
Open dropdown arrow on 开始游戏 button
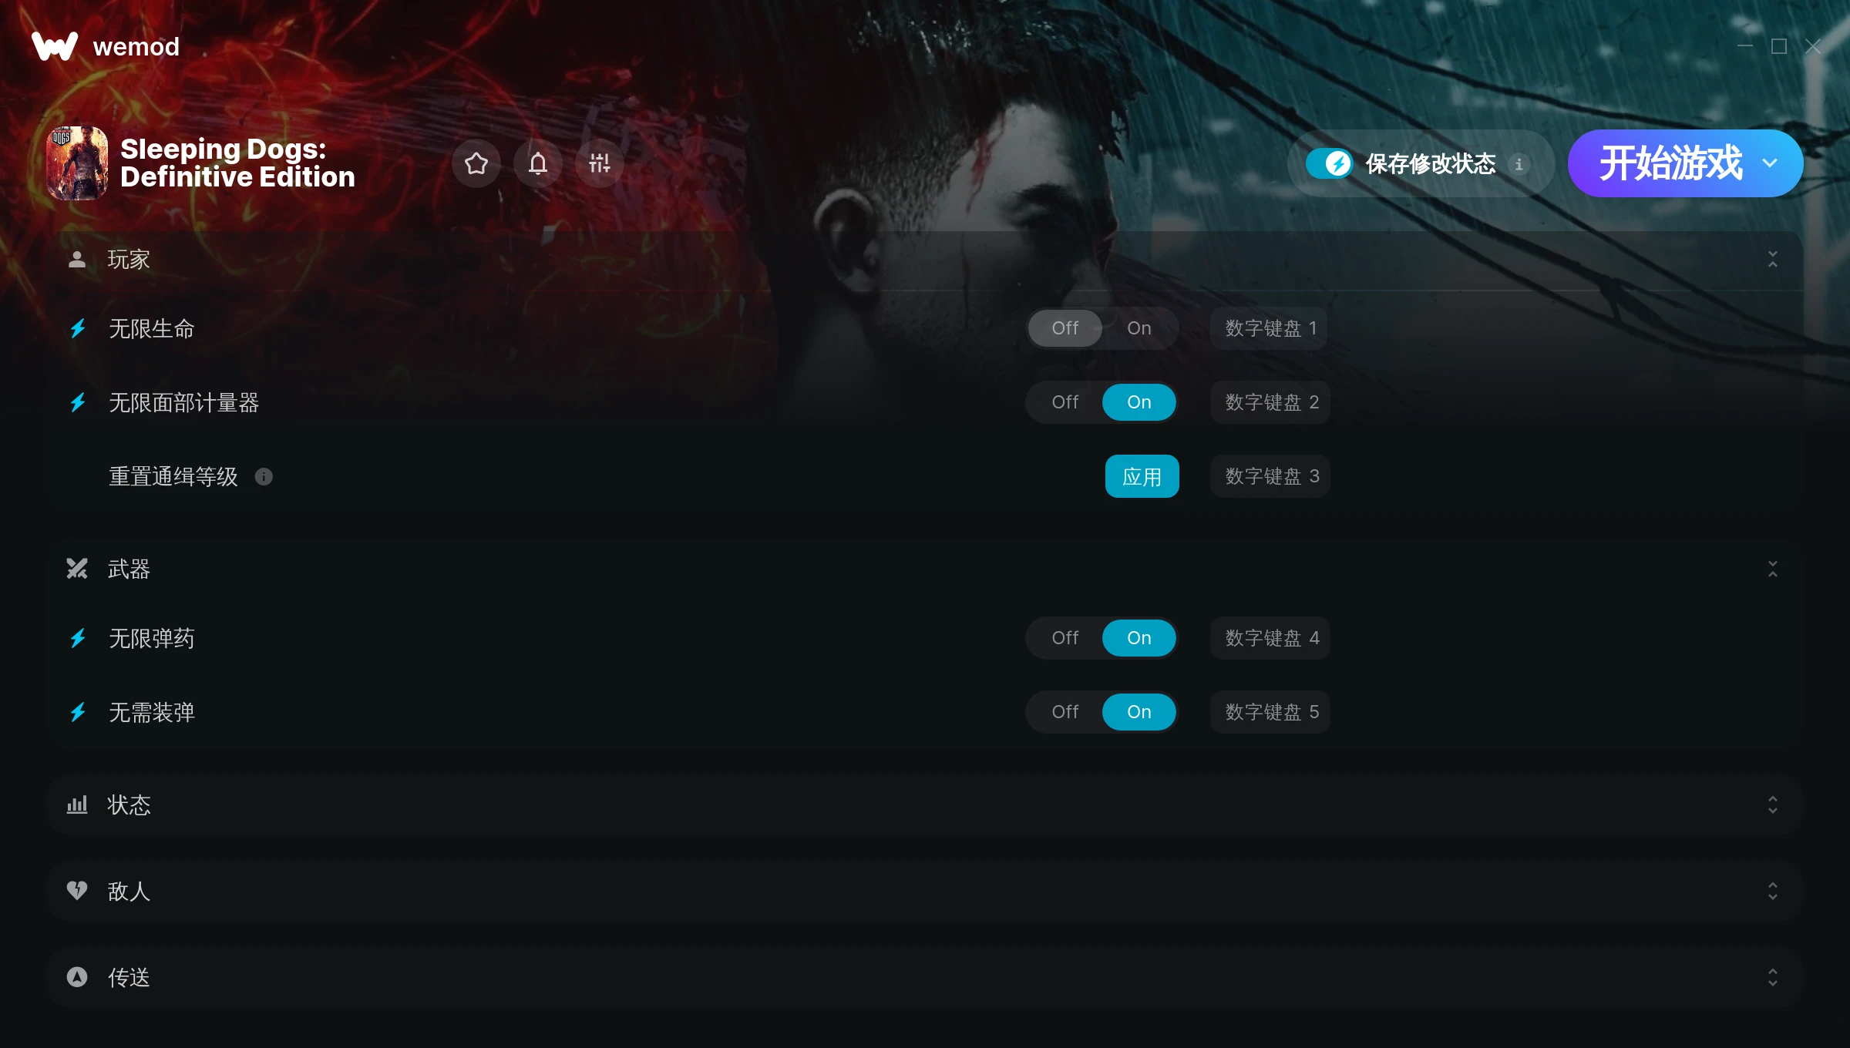[1770, 163]
